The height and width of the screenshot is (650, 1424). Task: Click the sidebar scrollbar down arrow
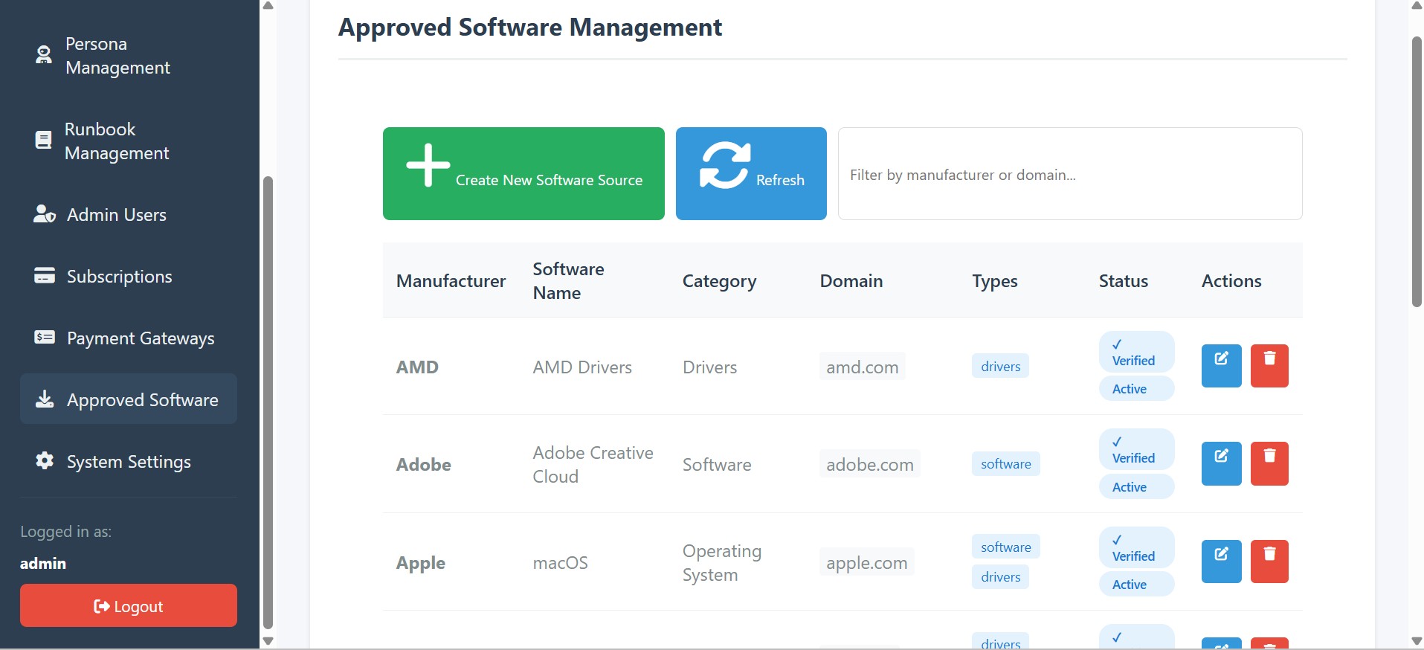(268, 641)
